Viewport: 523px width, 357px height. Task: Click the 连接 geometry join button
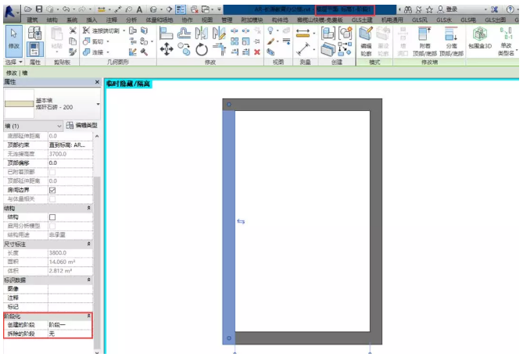tap(94, 52)
